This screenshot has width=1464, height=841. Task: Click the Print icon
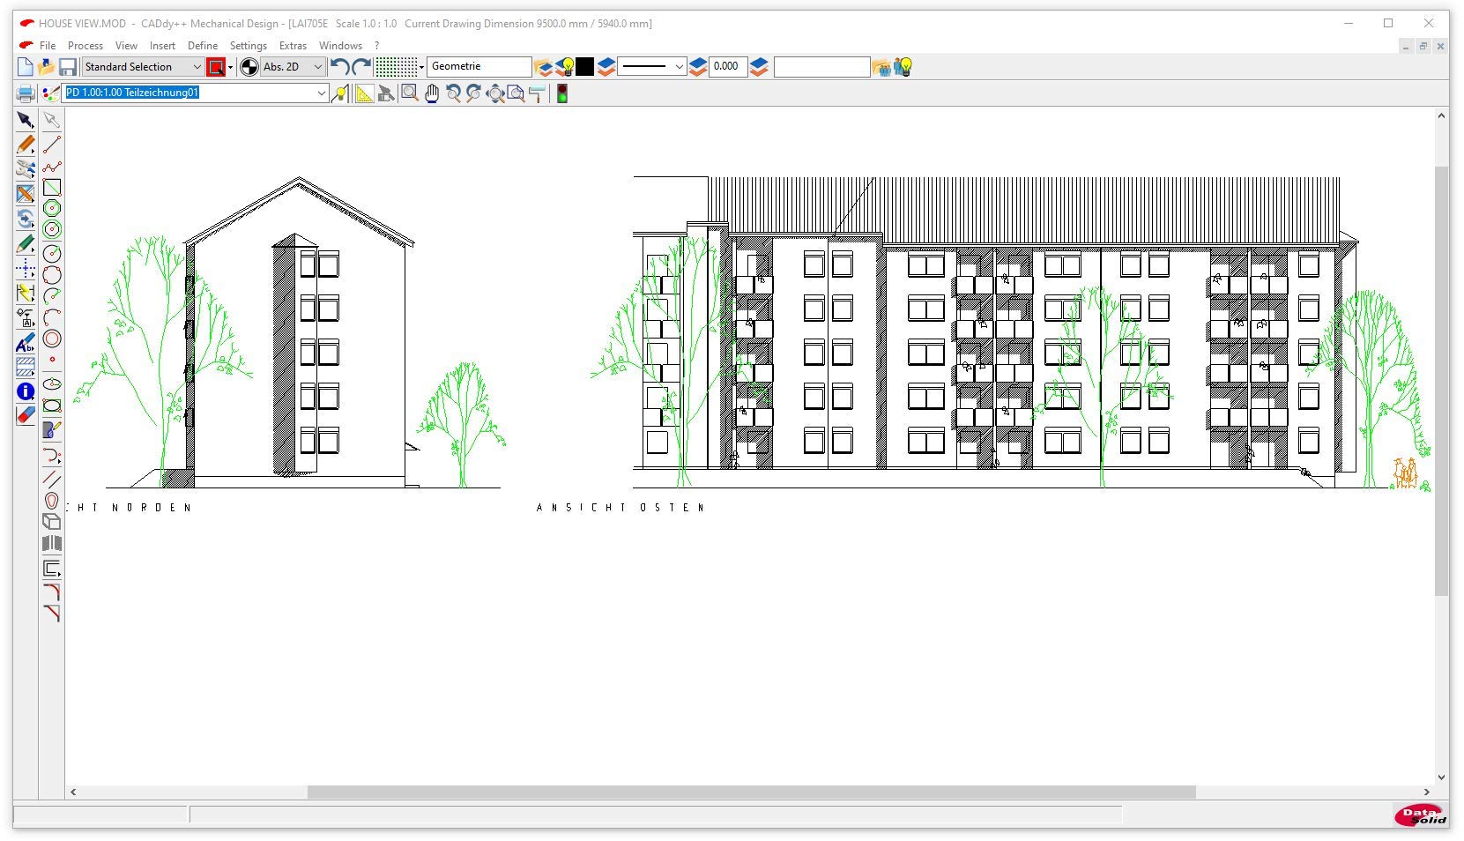26,93
